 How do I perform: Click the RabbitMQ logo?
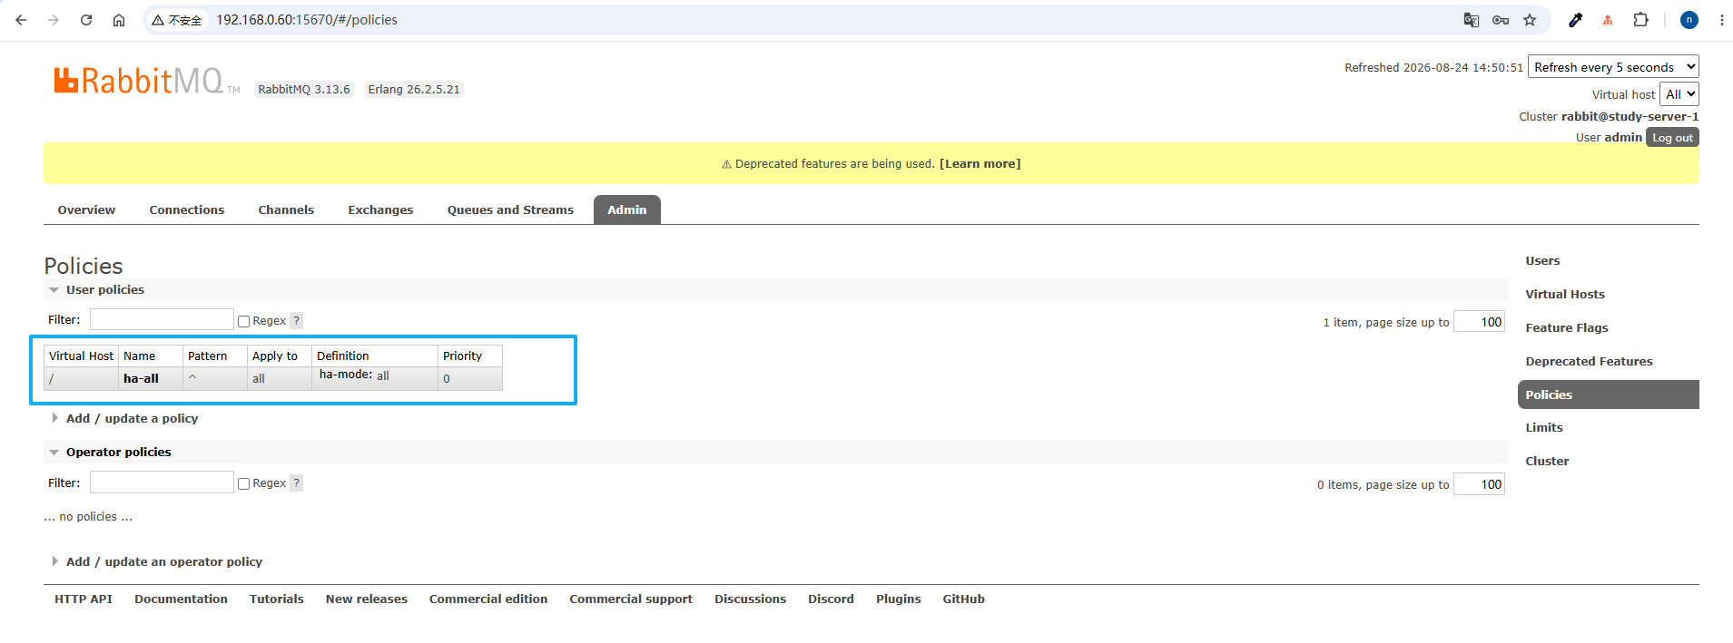click(x=146, y=81)
